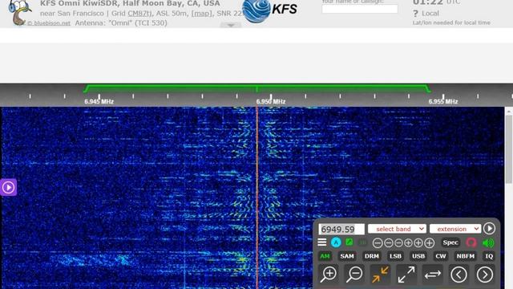Mute audio with green speaker icon

(x=488, y=242)
